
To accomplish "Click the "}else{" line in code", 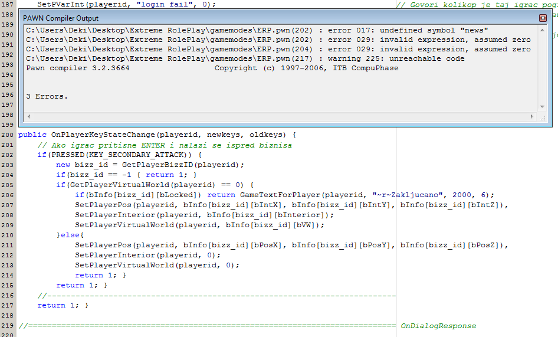I will (x=70, y=235).
